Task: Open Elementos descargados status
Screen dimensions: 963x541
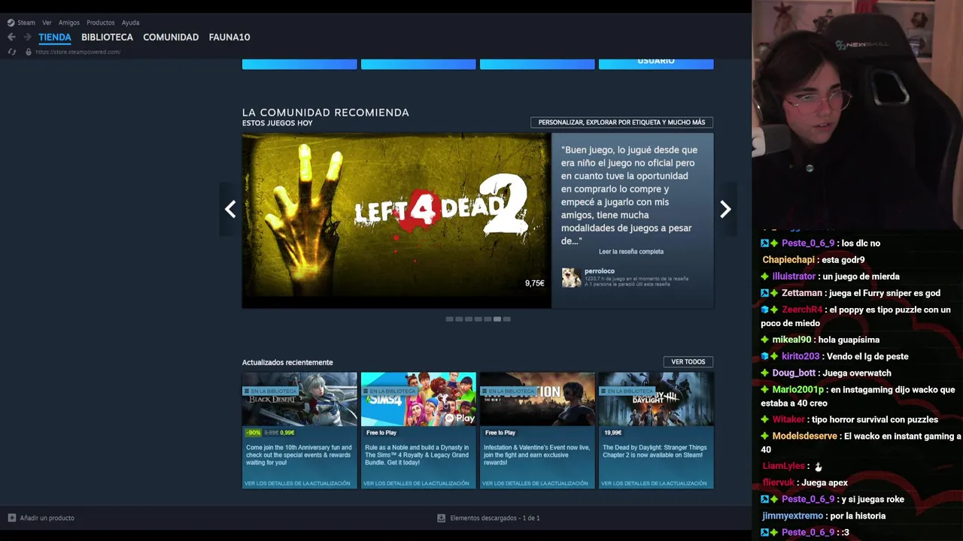Action: pos(495,518)
